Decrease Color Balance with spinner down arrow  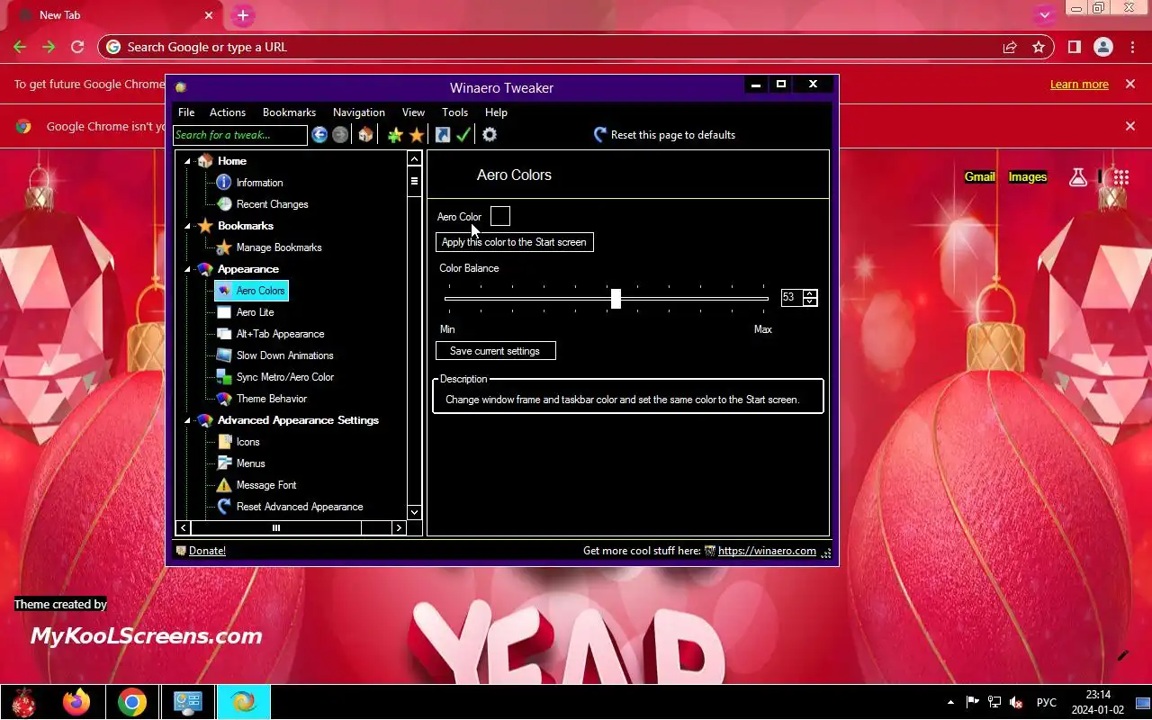click(x=810, y=301)
